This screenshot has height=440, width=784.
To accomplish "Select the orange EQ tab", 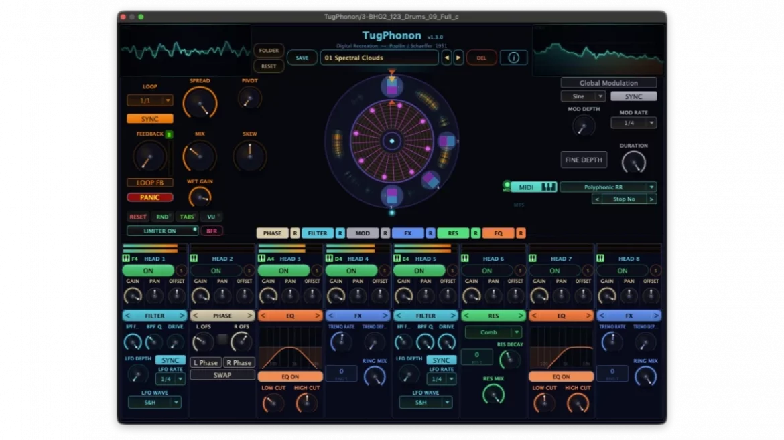I will pyautogui.click(x=498, y=233).
